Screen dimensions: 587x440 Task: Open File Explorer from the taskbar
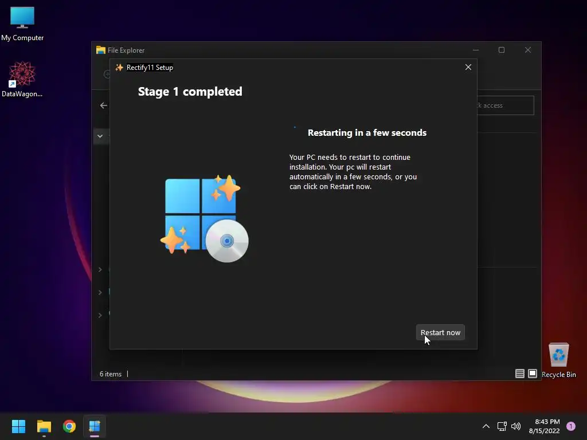click(x=44, y=426)
